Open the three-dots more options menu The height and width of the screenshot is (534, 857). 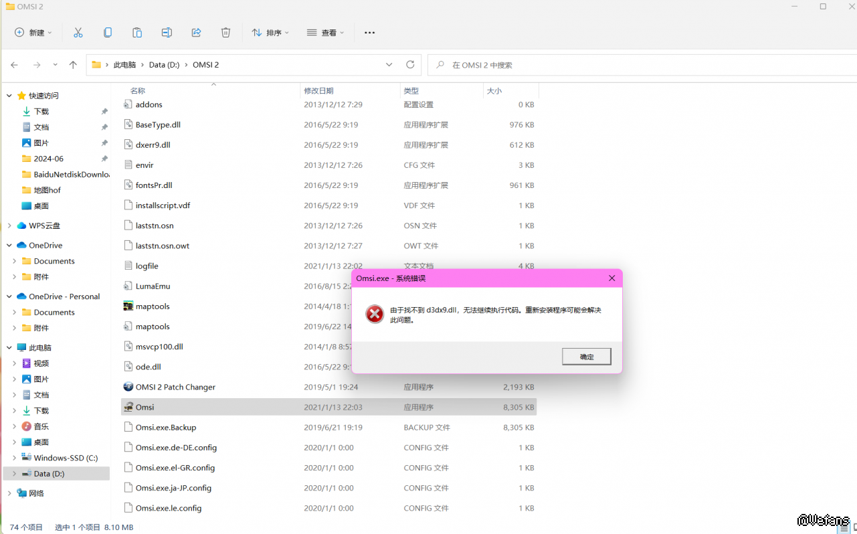tap(369, 33)
